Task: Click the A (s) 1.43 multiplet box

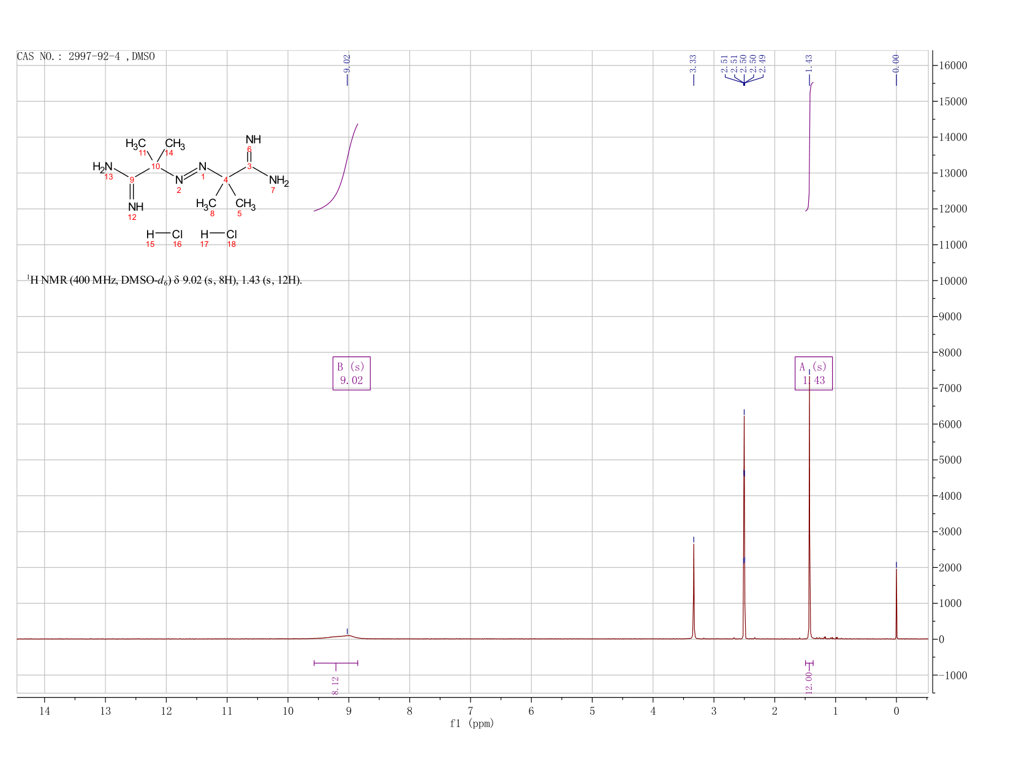Action: point(814,373)
